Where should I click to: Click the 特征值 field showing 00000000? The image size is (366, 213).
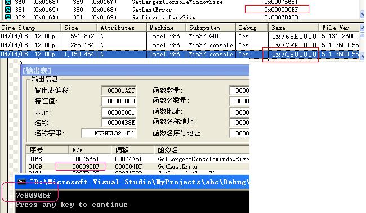pyautogui.click(x=119, y=101)
